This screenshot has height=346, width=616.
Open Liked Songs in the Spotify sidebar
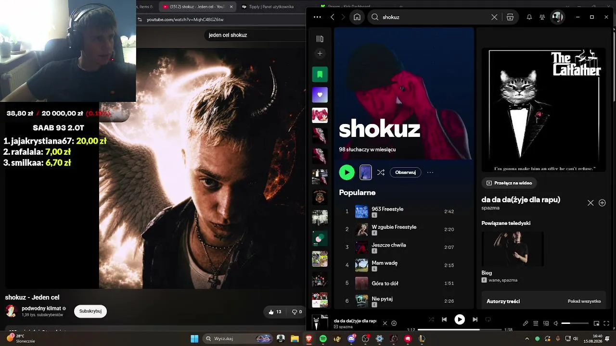[320, 95]
